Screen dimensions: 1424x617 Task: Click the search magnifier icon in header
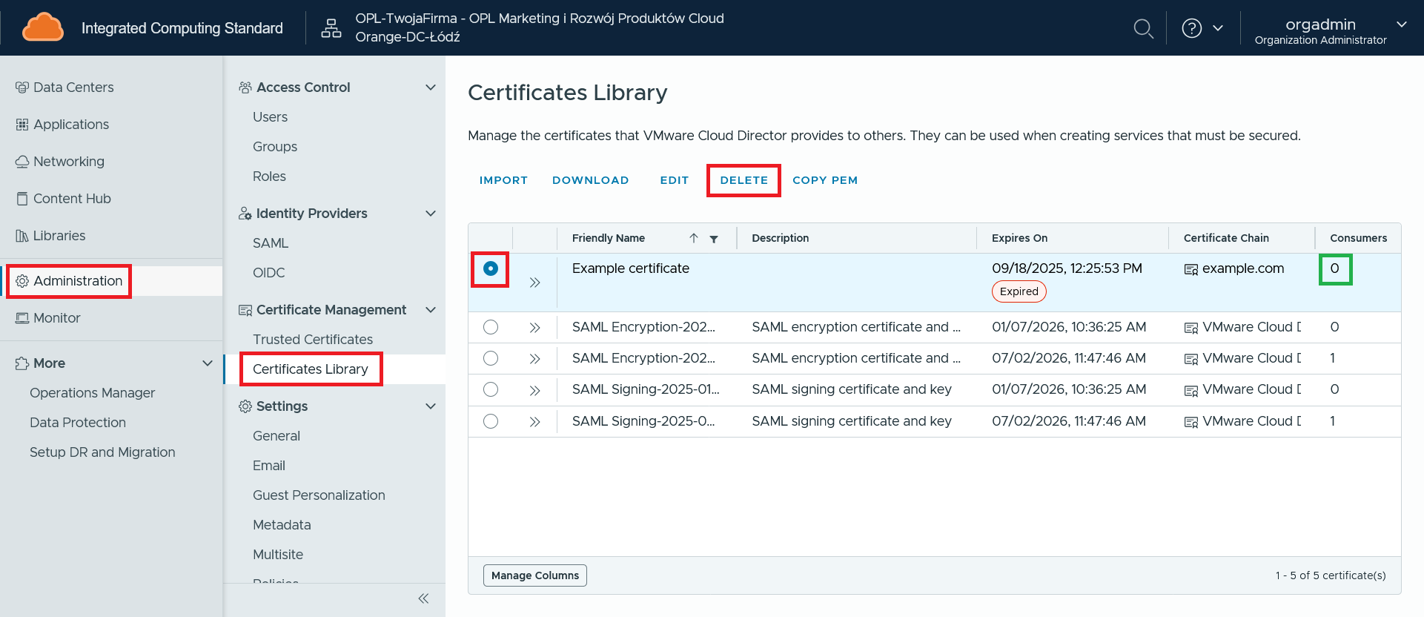1143,29
